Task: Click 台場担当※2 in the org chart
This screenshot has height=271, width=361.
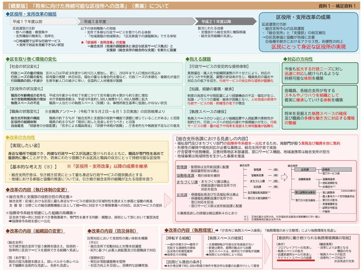Action: click(329, 186)
